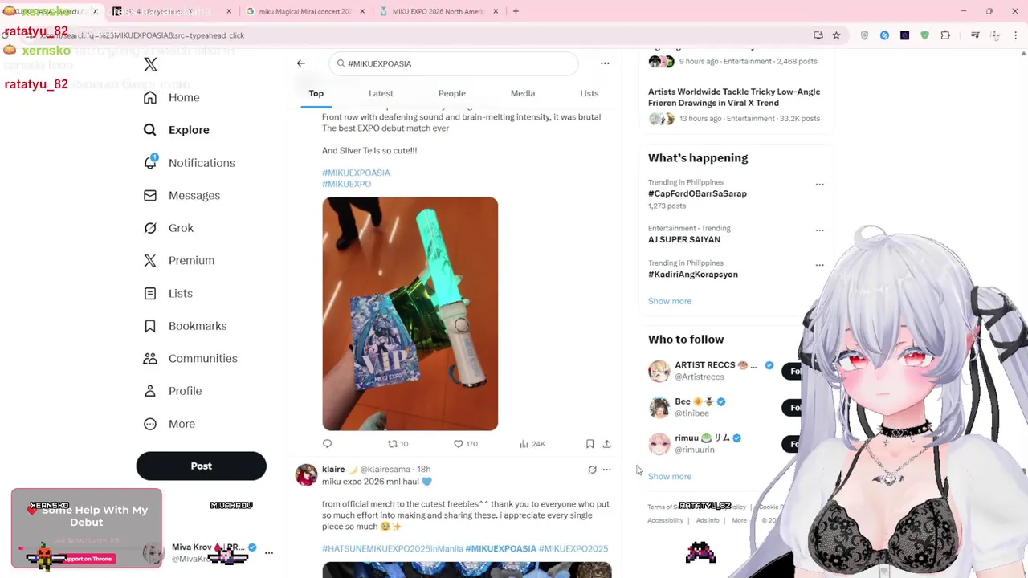Screen dimensions: 1028x578
Task: Open Frieren Drawings viral trend story
Action: coord(734,97)
